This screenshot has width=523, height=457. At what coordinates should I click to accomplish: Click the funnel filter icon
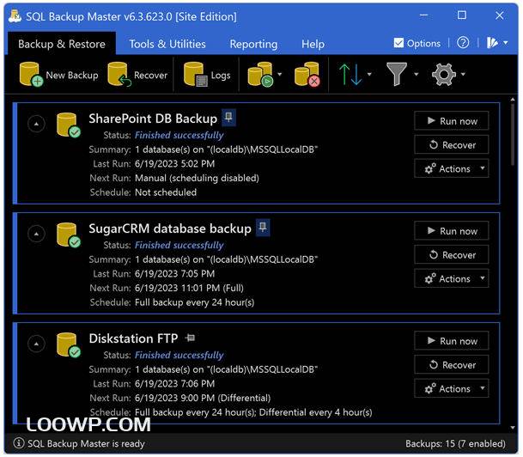coord(397,75)
